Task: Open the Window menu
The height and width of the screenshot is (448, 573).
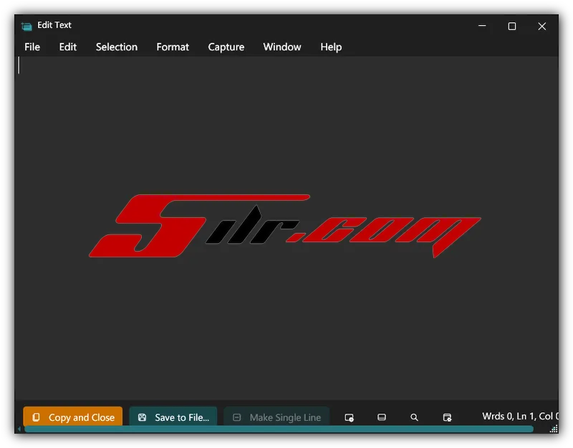Action: point(282,47)
